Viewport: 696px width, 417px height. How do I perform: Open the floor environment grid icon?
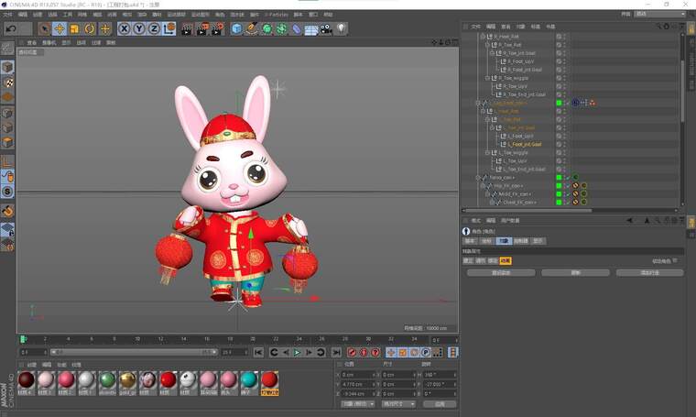tap(311, 29)
